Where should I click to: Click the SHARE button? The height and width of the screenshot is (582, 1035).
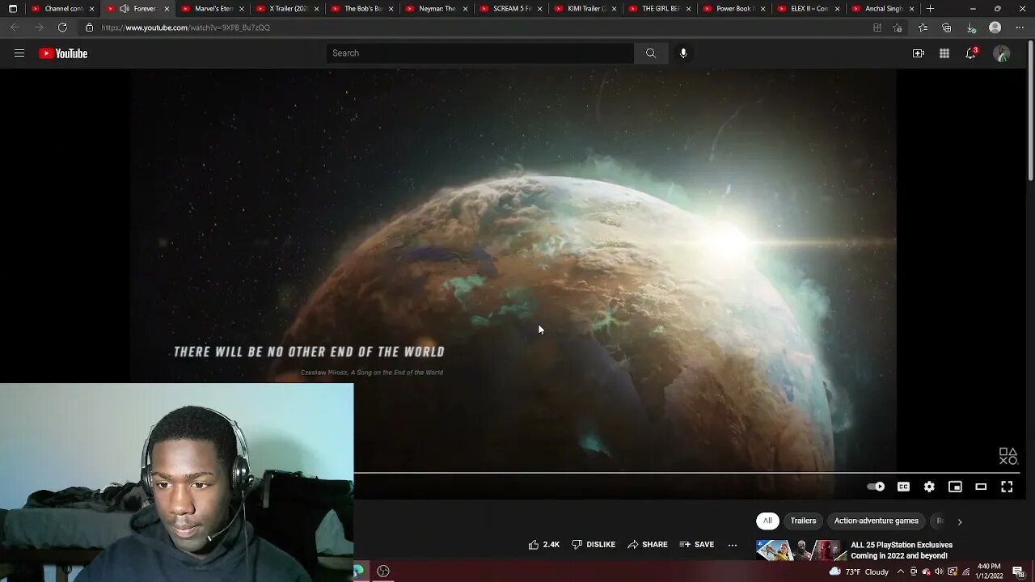pyautogui.click(x=648, y=545)
